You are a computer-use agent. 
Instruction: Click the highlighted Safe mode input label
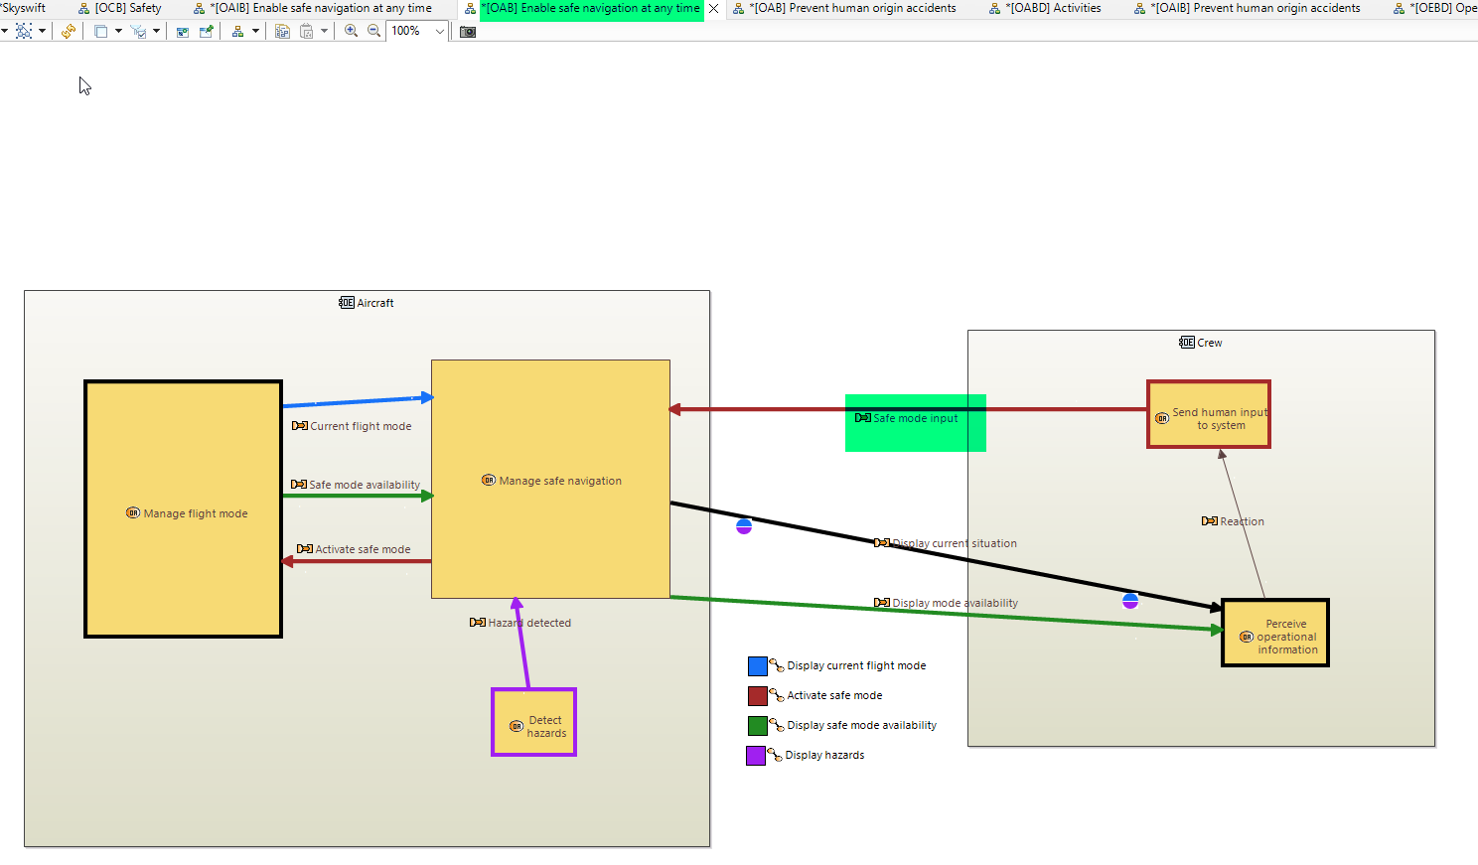pos(915,419)
